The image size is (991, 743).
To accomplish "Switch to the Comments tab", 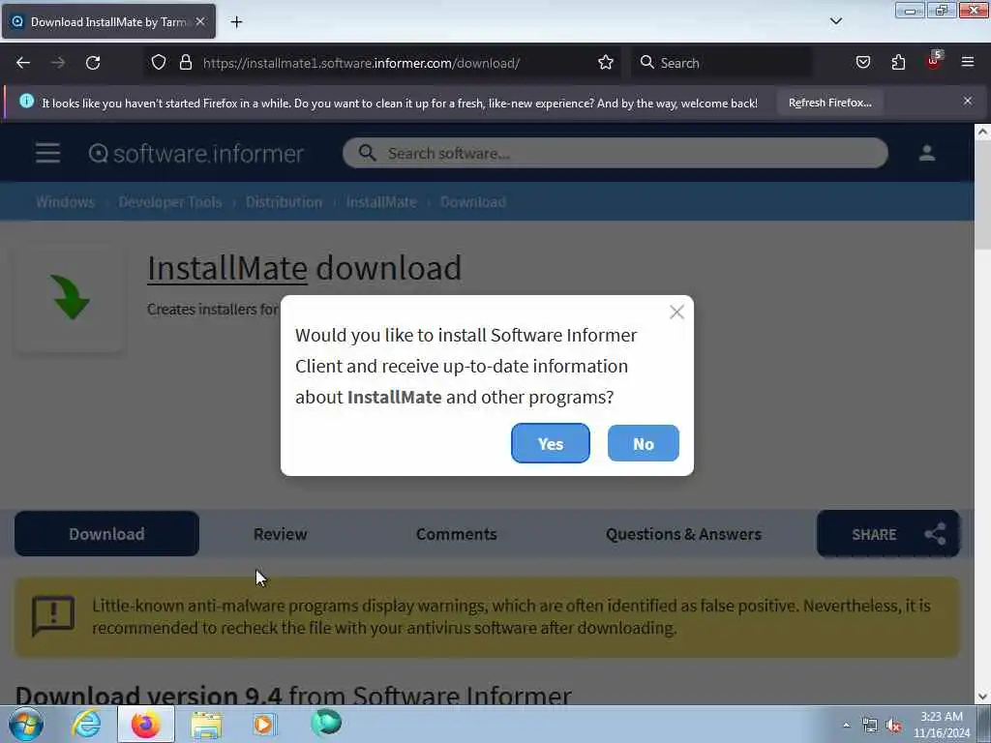I will click(x=457, y=534).
